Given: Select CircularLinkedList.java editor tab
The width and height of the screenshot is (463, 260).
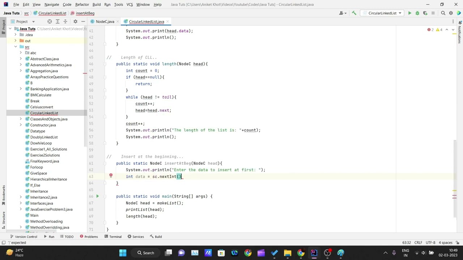Looking at the screenshot, I should (146, 22).
